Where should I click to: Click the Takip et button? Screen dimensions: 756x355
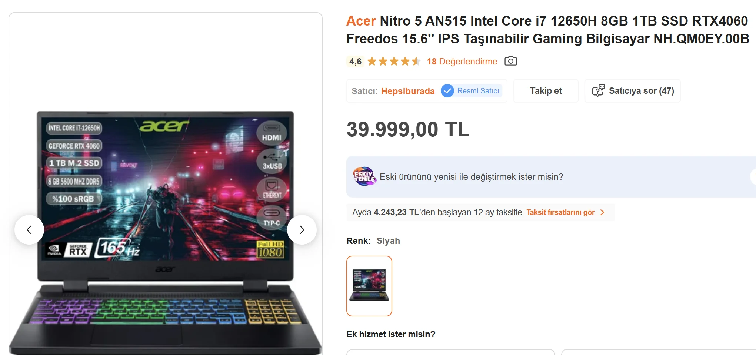(x=546, y=91)
